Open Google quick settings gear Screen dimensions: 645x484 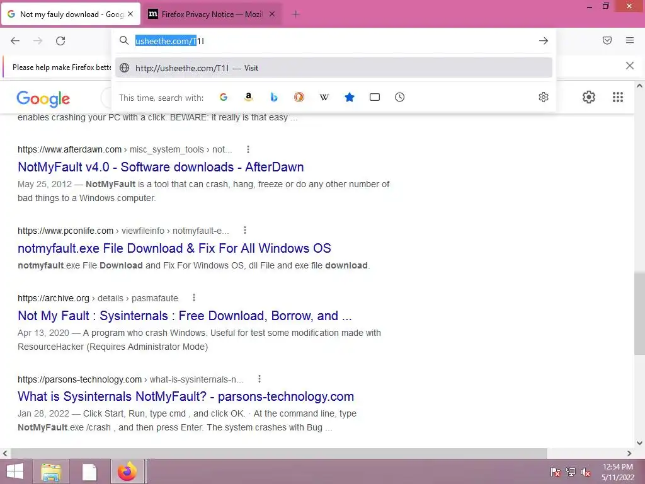(x=589, y=97)
